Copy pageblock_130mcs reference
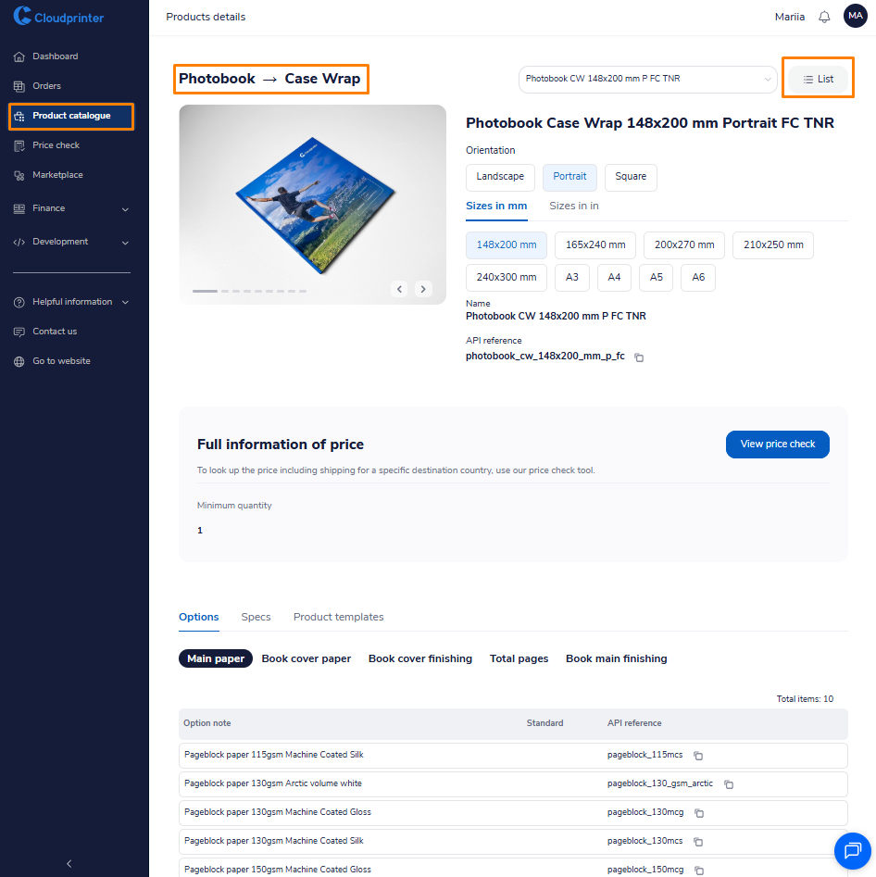 coord(698,841)
